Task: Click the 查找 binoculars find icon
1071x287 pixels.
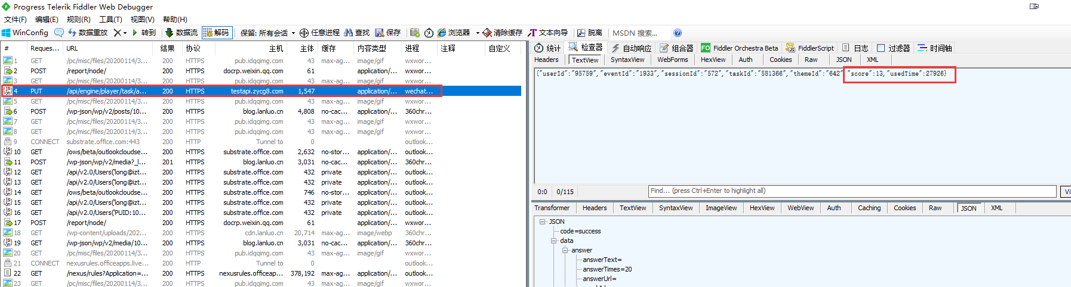Action: [357, 33]
